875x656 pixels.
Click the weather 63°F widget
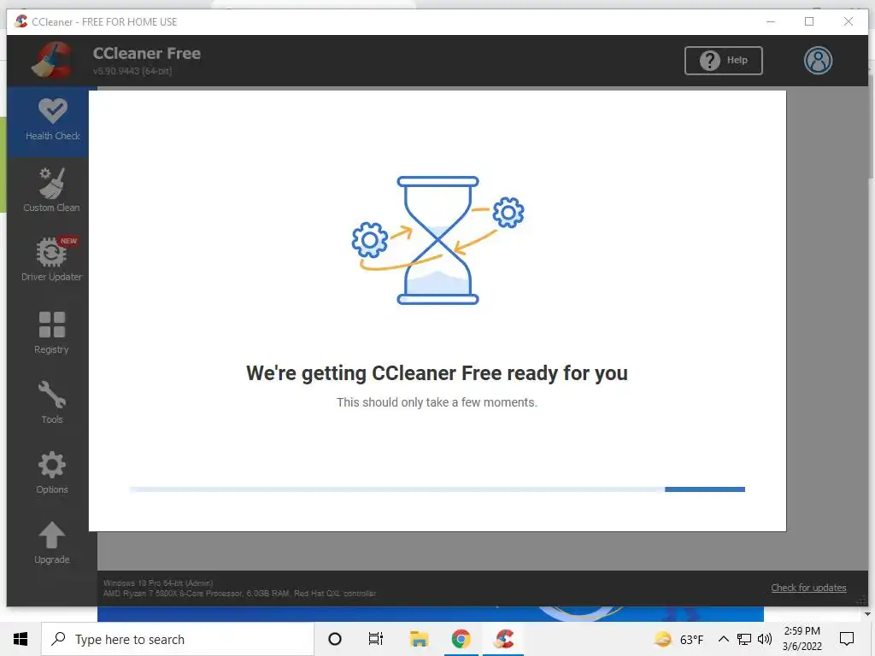coord(678,639)
